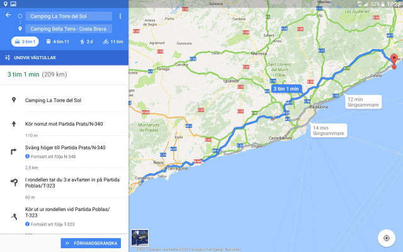403x252 pixels.
Task: Tap the roundabout step icon for T-323
Action: pyautogui.click(x=14, y=182)
